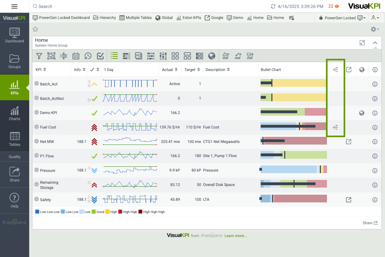Open the Exton KPIs bookmark

click(189, 18)
